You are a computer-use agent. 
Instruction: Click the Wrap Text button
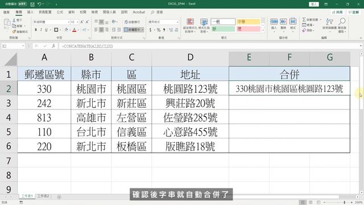tap(133, 22)
